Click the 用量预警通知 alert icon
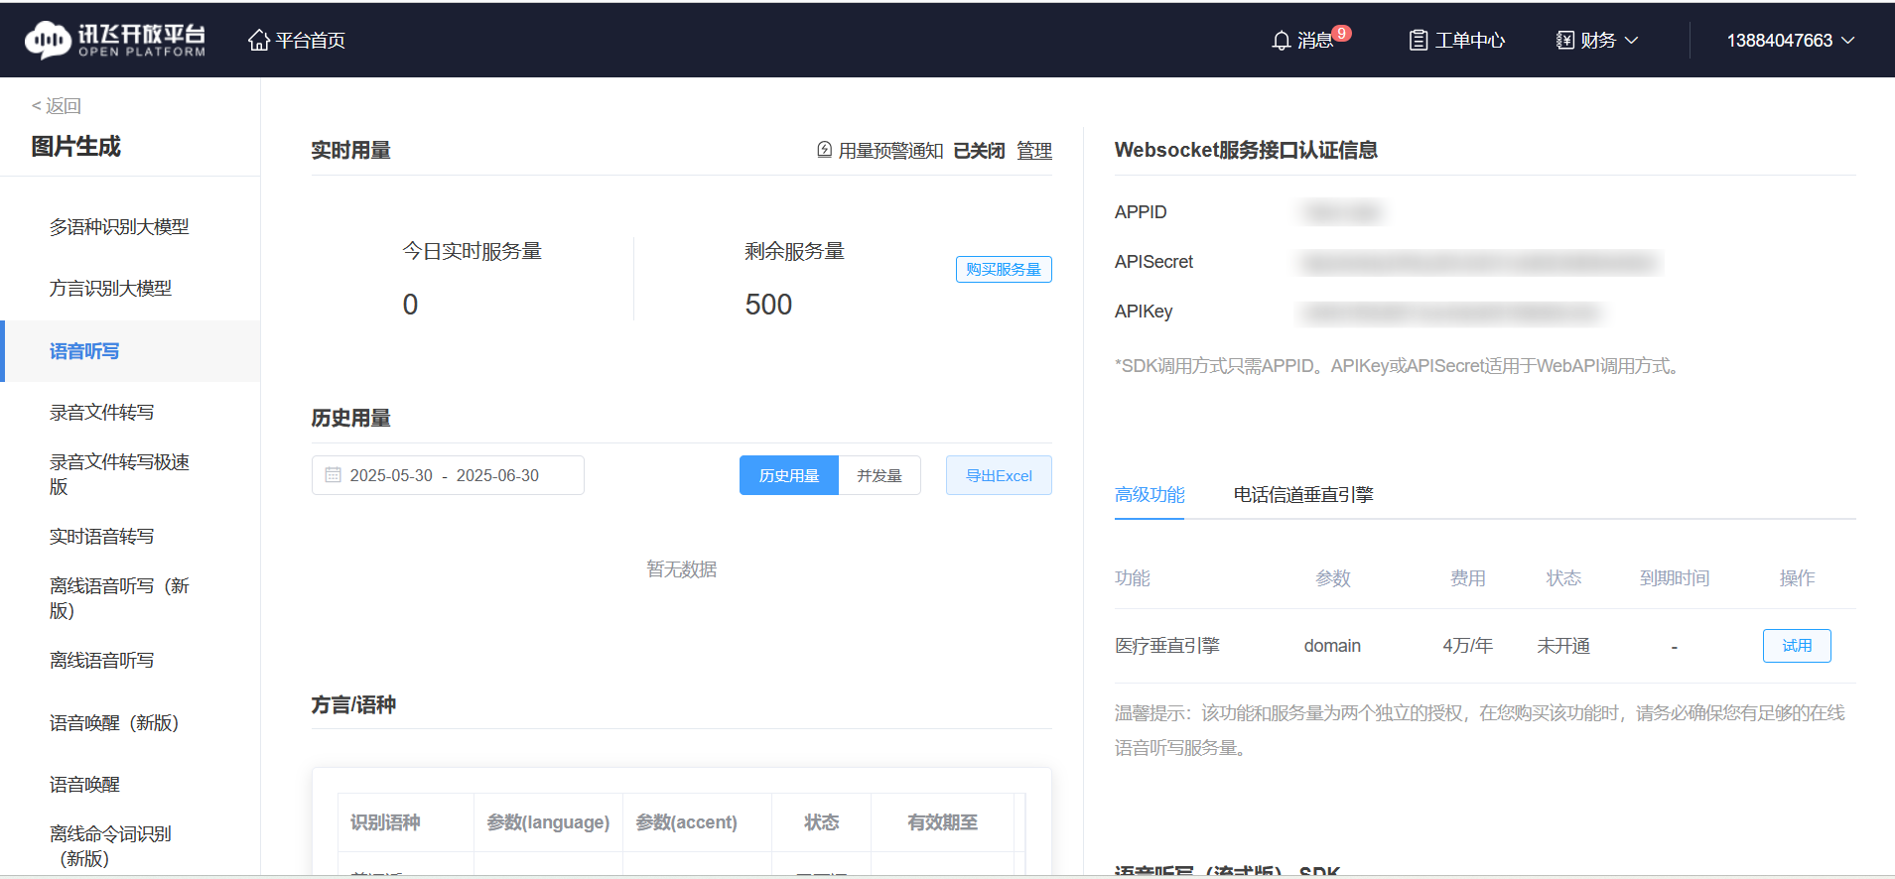Image resolution: width=1895 pixels, height=879 pixels. [x=825, y=150]
